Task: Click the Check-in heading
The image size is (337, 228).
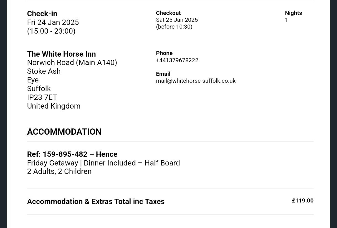Action: (42, 14)
